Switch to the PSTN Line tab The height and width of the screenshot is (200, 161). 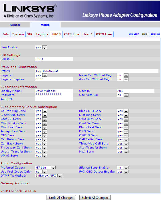(72, 34)
